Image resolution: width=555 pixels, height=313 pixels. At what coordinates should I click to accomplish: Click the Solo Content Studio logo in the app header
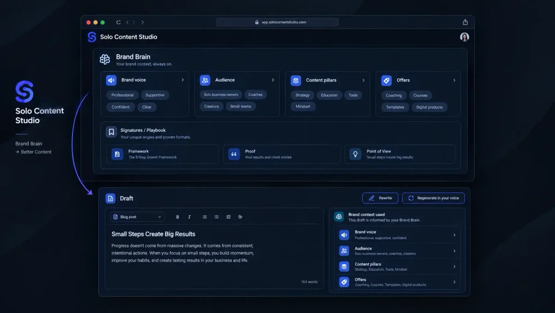coord(92,37)
